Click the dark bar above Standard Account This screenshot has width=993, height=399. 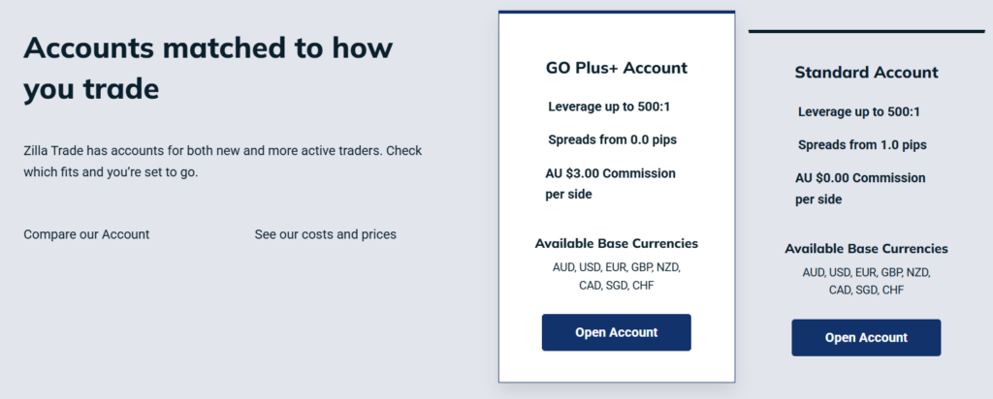pyautogui.click(x=866, y=31)
